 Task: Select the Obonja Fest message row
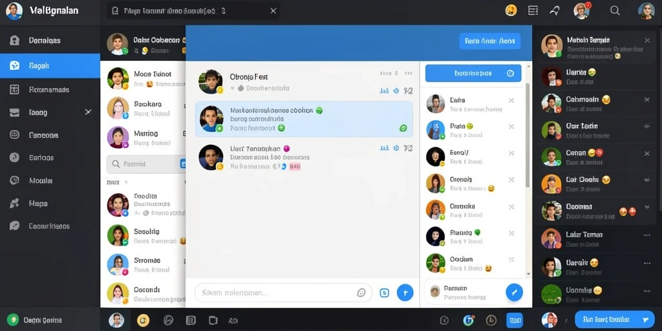[304, 82]
